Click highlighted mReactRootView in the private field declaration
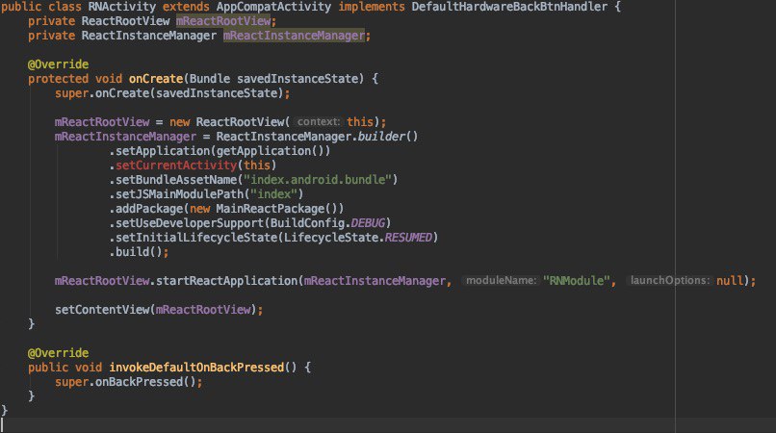The image size is (776, 433). (223, 21)
